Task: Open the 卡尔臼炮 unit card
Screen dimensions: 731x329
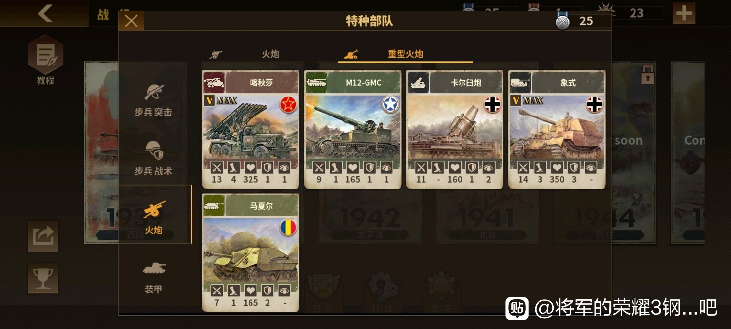Action: pyautogui.click(x=455, y=130)
